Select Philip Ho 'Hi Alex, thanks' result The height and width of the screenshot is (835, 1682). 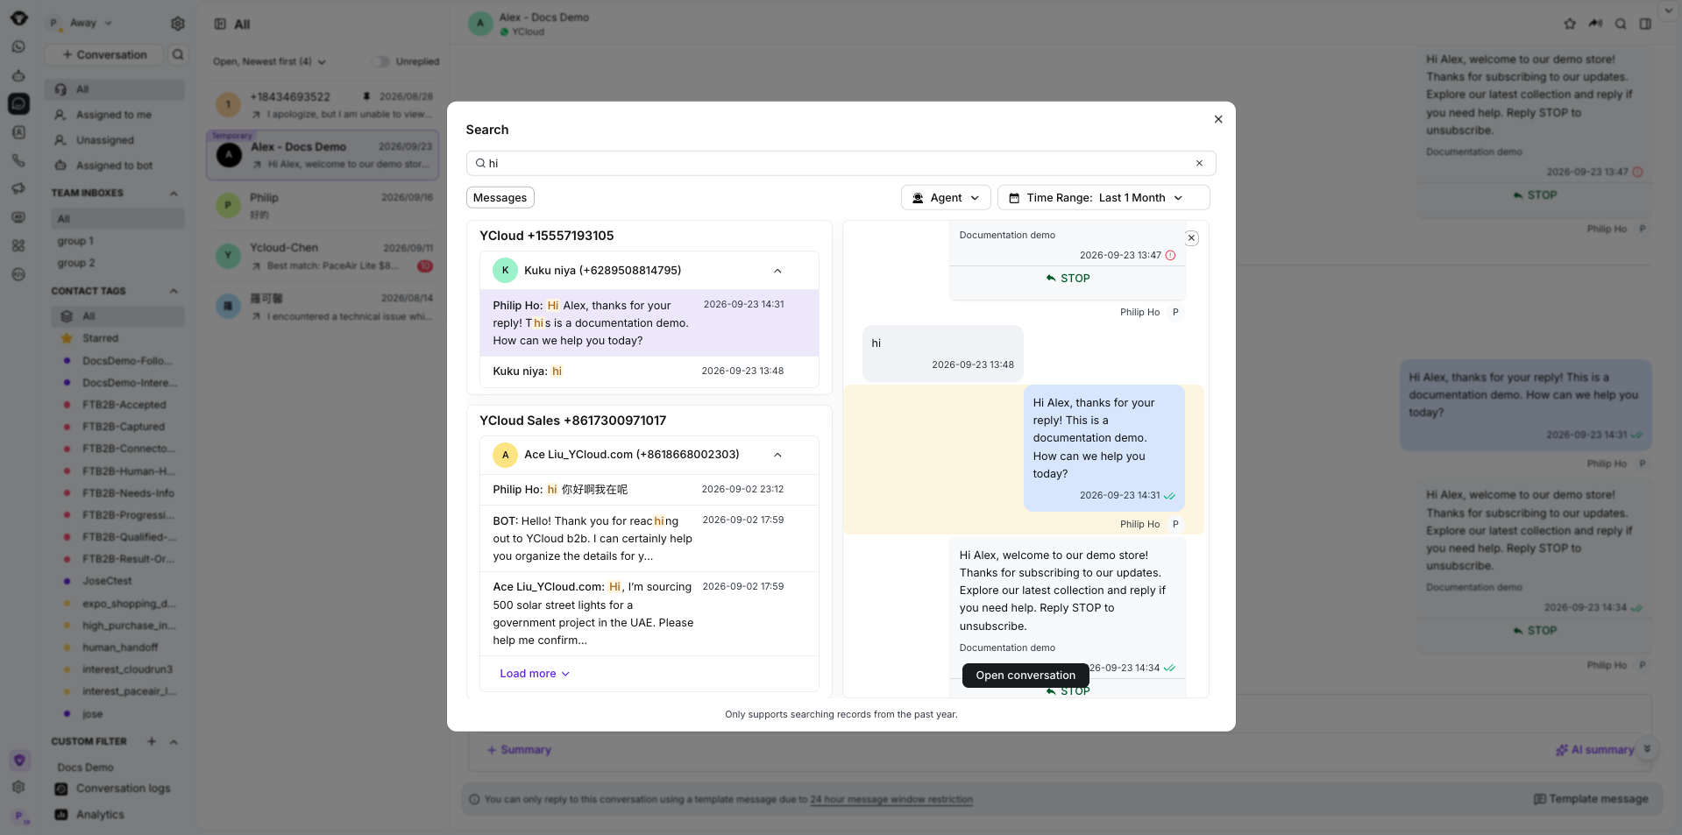tap(649, 323)
